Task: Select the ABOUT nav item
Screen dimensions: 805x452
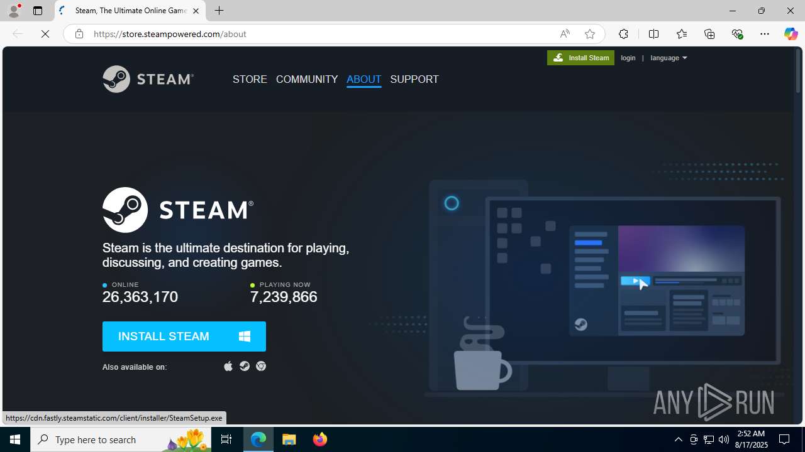Action: (x=364, y=79)
